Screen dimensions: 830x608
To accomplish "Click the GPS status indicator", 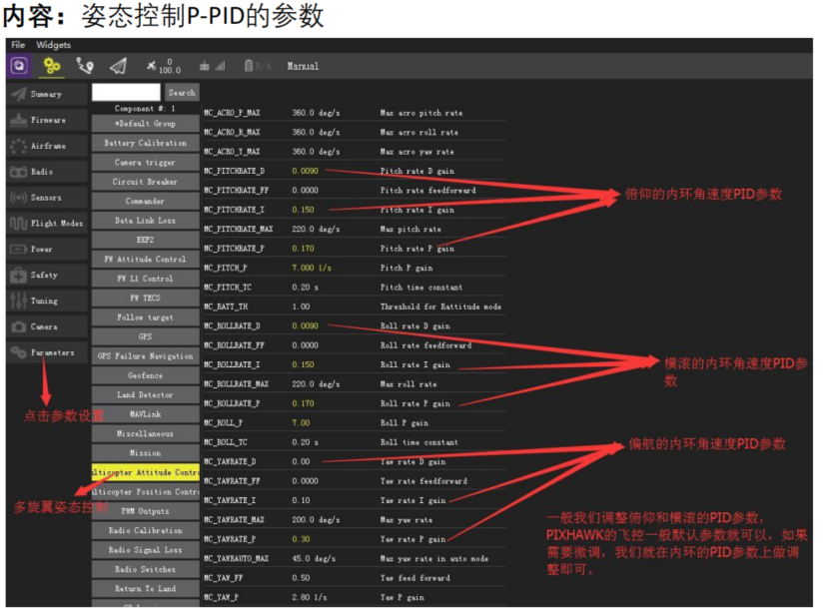I will click(x=151, y=64).
